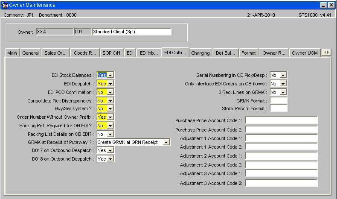
Task: Switch to the Owner UOM tab
Action: click(305, 53)
